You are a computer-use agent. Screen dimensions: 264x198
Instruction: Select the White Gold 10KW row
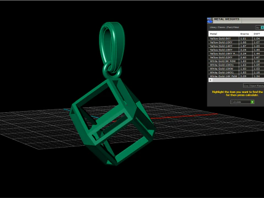(236, 69)
